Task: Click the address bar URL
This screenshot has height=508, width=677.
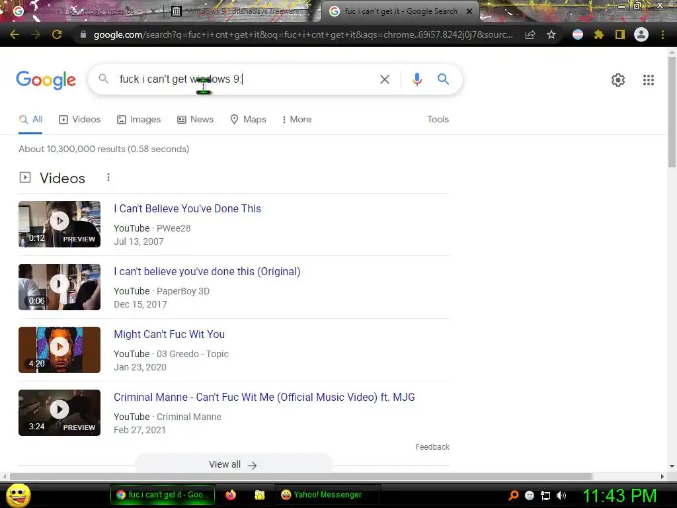Action: point(303,34)
